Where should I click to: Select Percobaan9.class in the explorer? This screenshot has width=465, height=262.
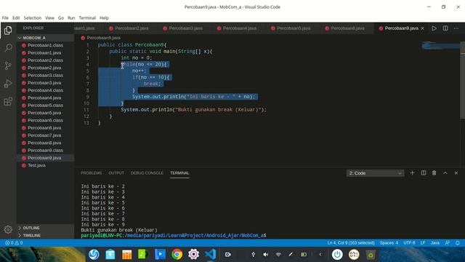click(x=45, y=151)
